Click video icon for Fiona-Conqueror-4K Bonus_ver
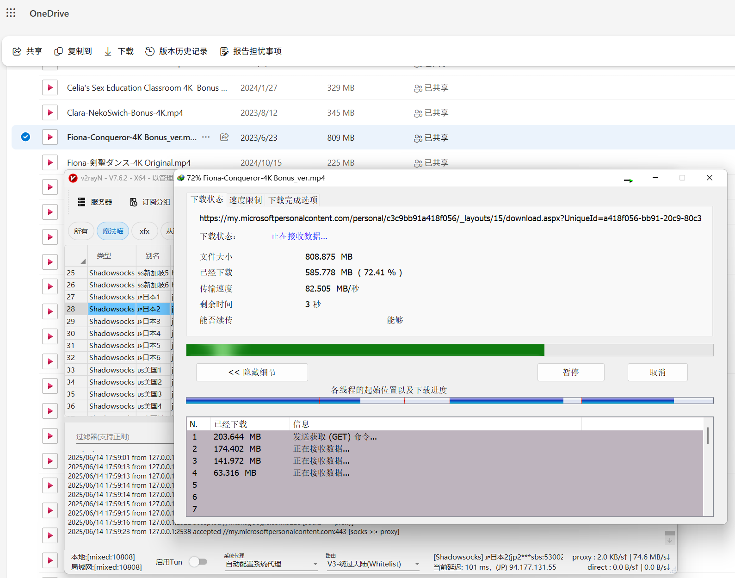The width and height of the screenshot is (735, 578). pyautogui.click(x=50, y=137)
